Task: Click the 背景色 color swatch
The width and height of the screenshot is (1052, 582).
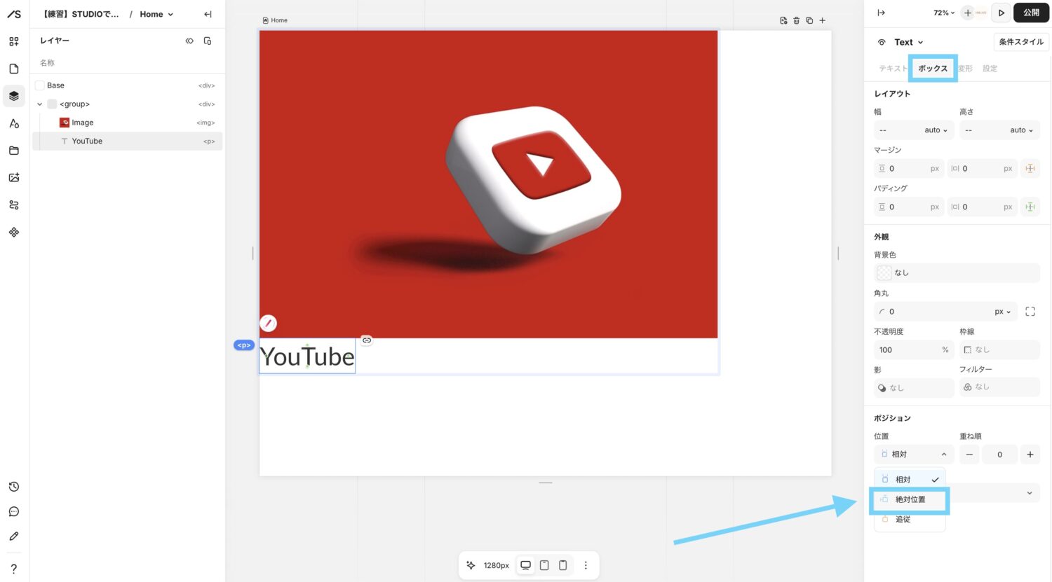Action: 884,273
